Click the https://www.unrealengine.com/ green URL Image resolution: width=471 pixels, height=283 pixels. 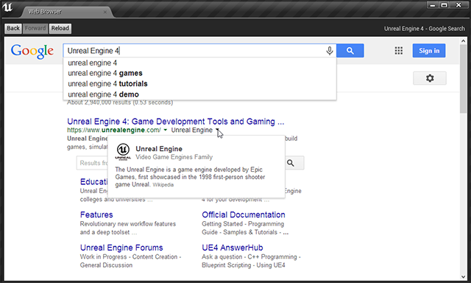(x=114, y=130)
